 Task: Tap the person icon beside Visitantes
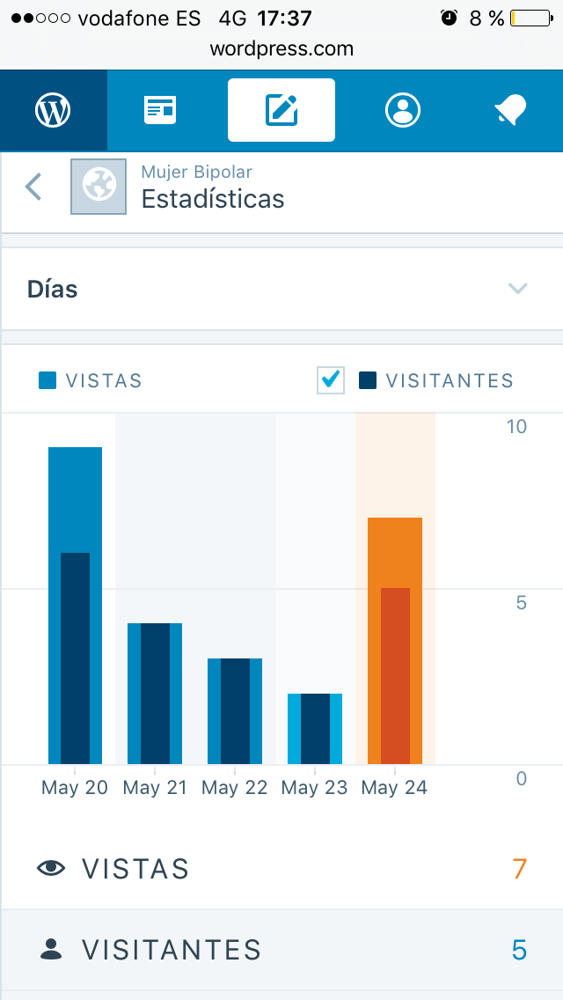52,949
